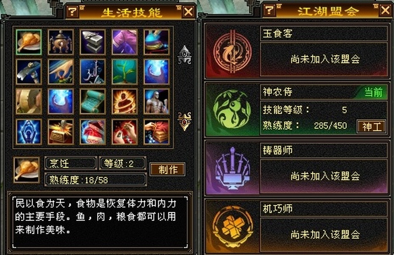Select the teal scroll skill icon

[93, 102]
